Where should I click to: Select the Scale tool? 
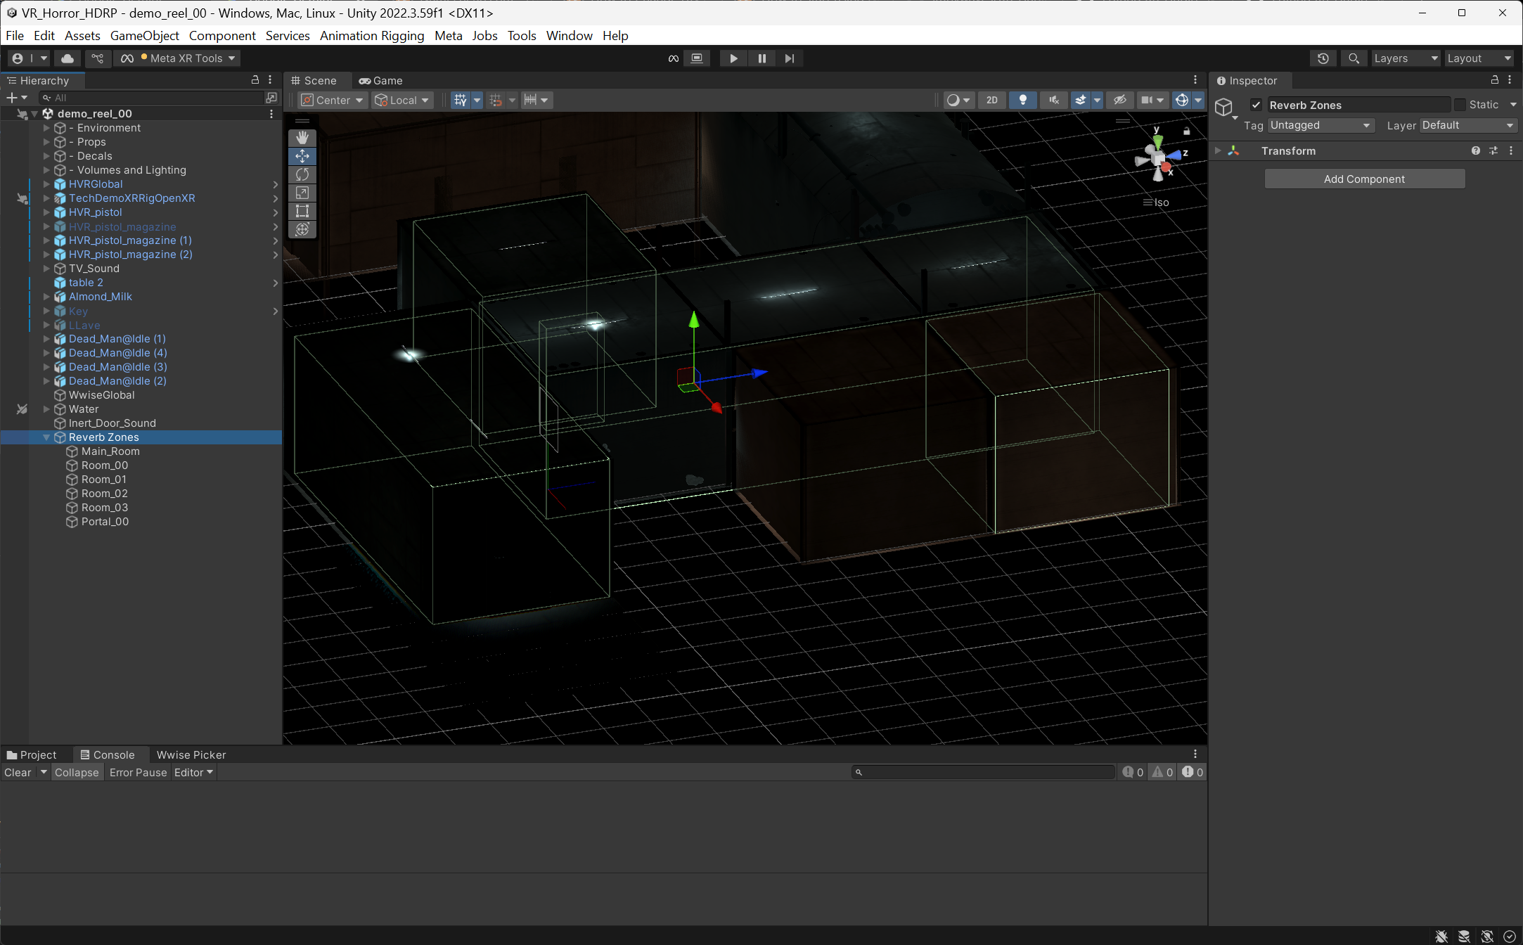click(302, 193)
